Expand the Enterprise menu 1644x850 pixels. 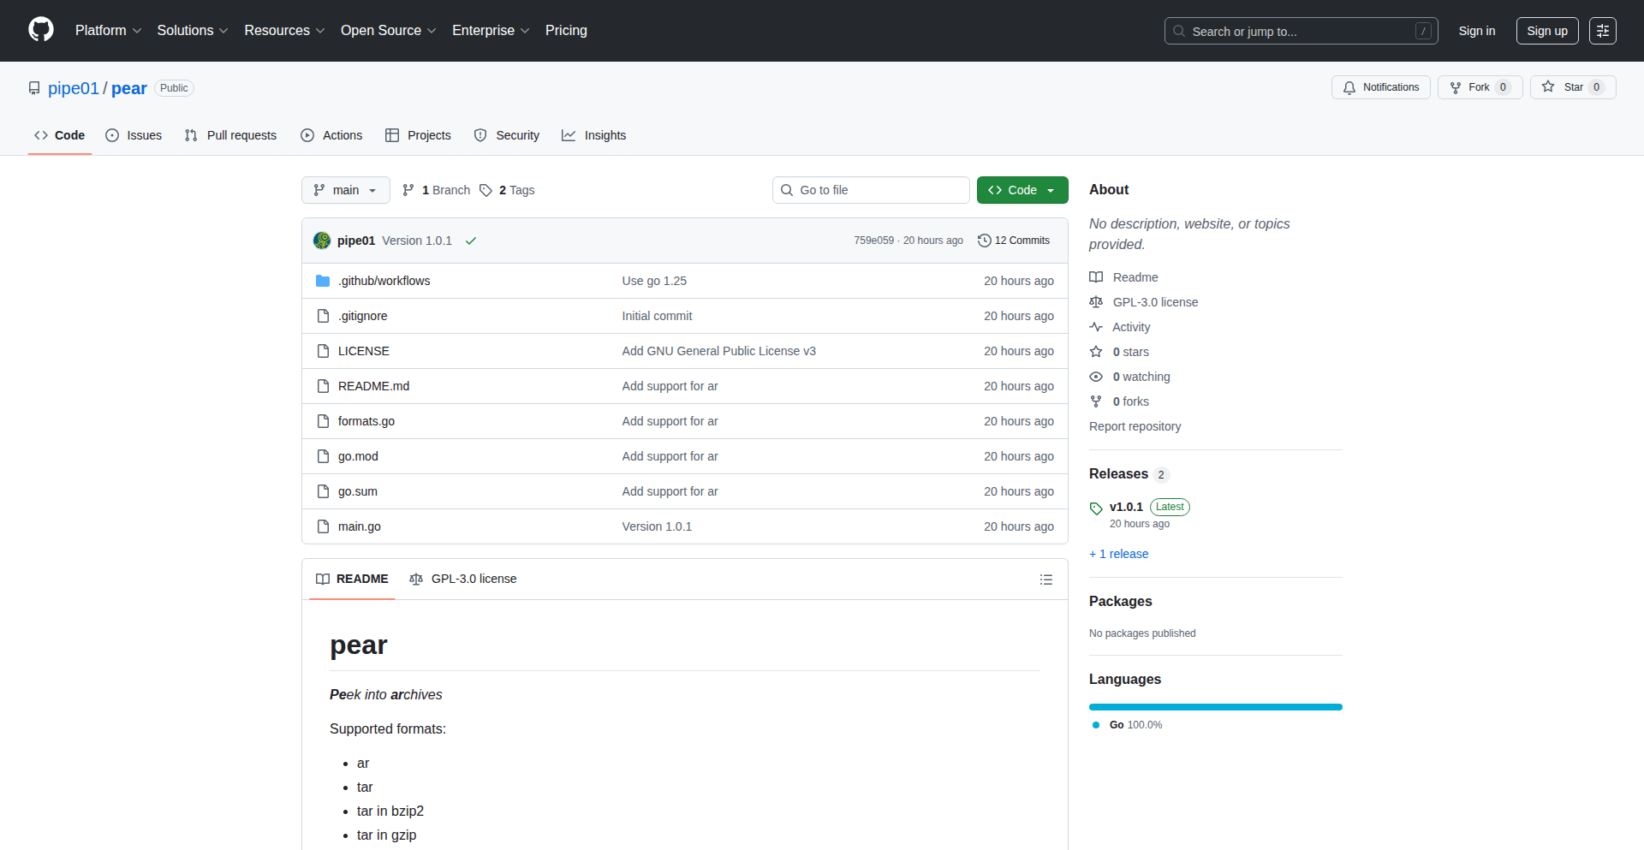(x=491, y=30)
